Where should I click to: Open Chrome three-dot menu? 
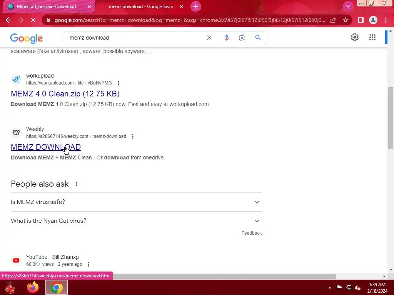[x=386, y=20]
